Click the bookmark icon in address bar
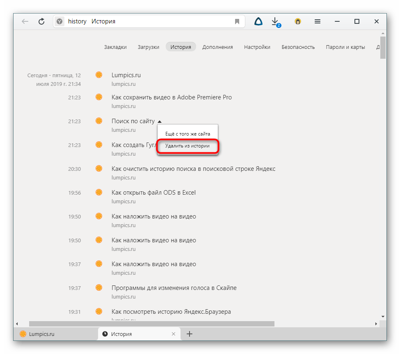 pos(237,21)
